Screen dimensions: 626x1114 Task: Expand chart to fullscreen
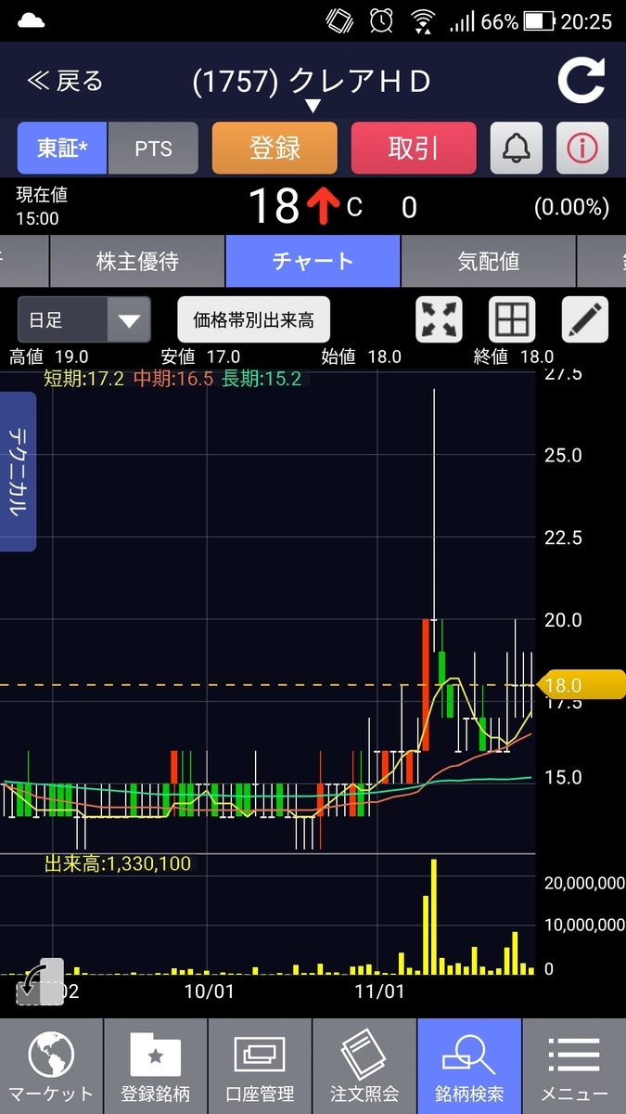pyautogui.click(x=440, y=320)
